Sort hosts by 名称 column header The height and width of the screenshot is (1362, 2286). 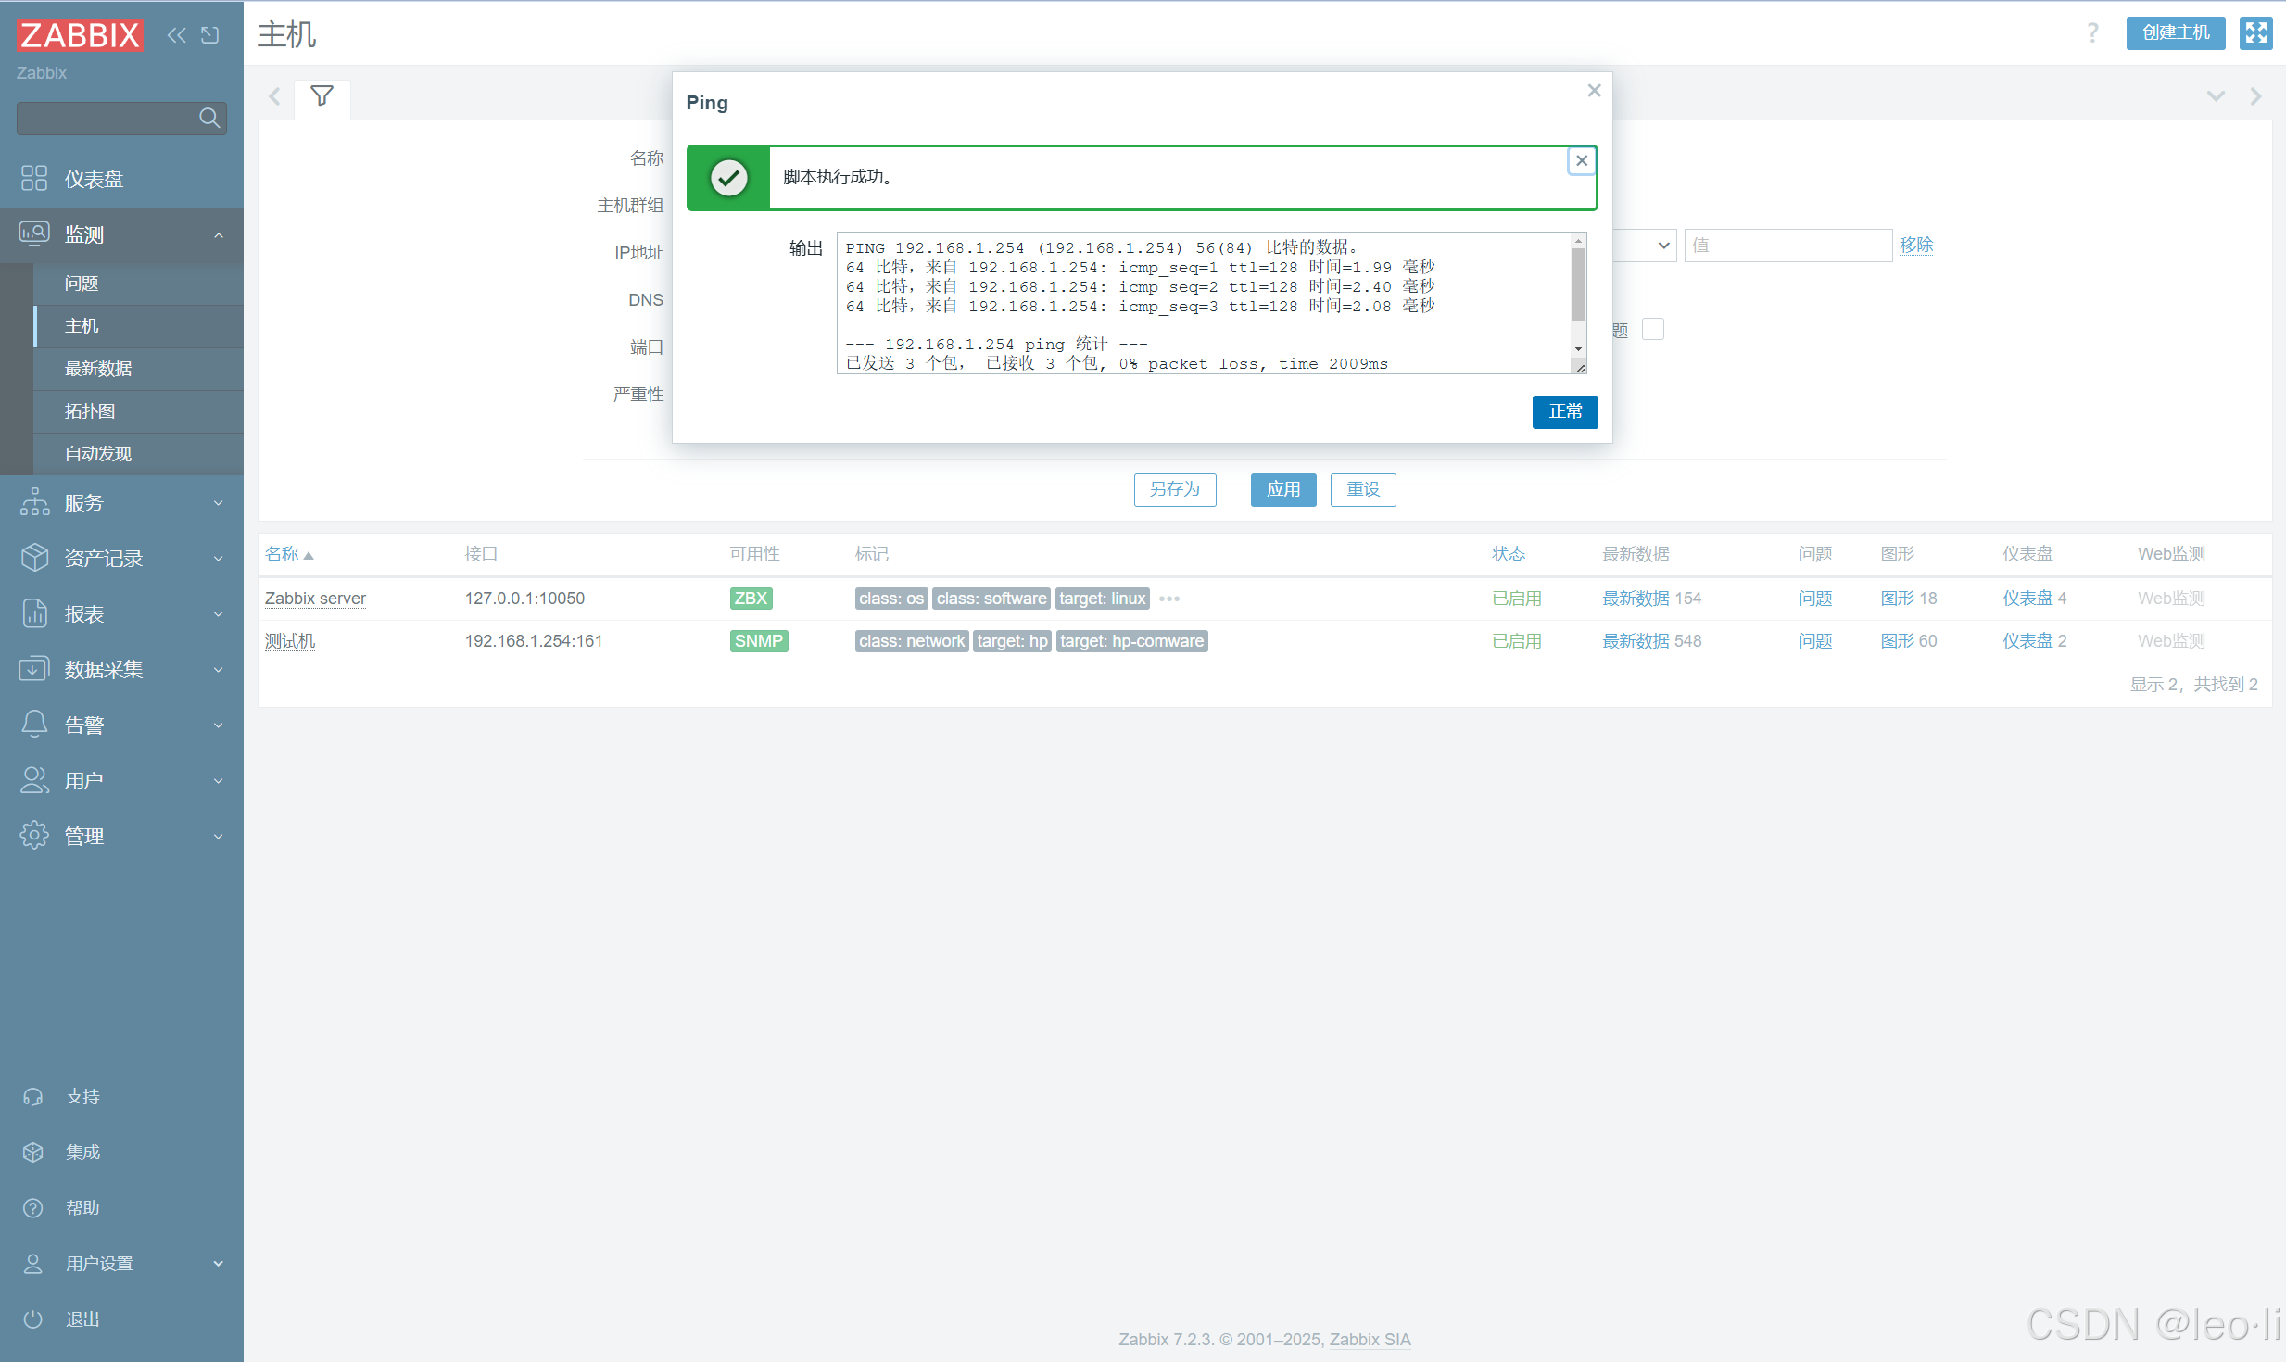283,554
